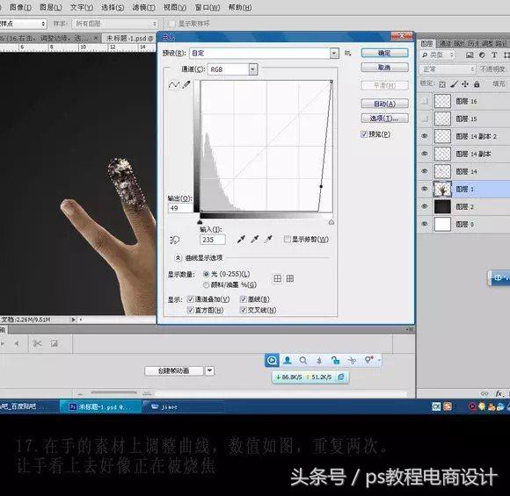This screenshot has height=496, width=510.
Task: Toggle the 基线(B) checkbox
Action: [x=243, y=299]
